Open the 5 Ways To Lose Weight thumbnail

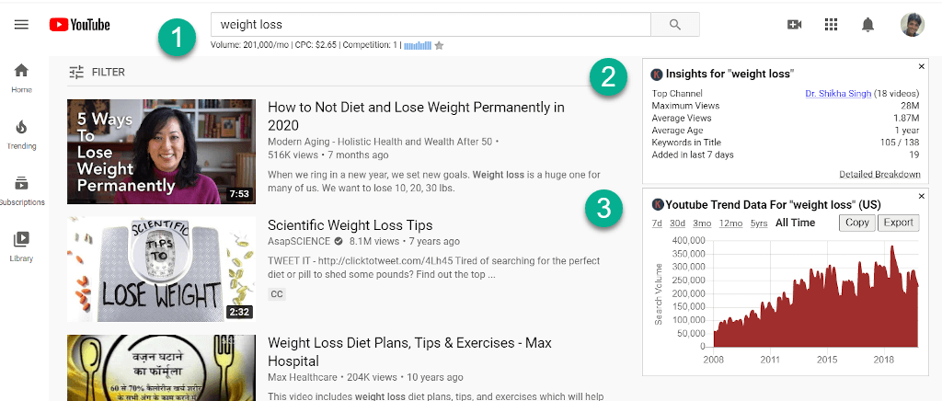pos(162,151)
